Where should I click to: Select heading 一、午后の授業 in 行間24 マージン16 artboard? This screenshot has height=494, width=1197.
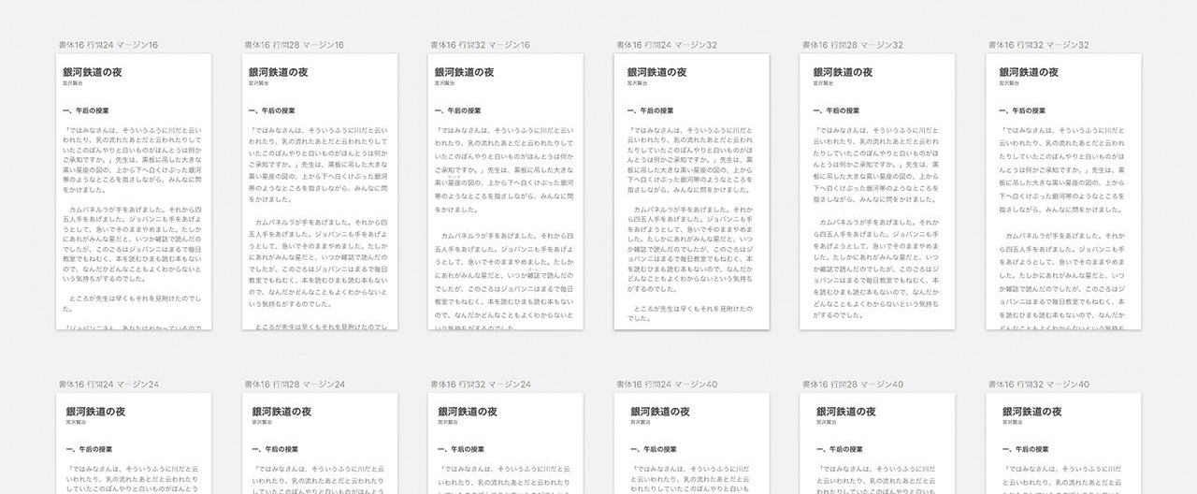pos(84,110)
